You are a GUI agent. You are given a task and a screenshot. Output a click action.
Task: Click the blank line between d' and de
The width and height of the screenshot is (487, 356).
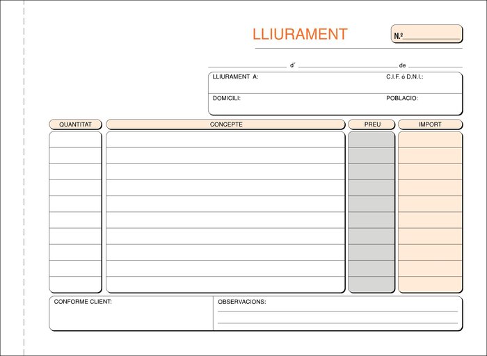[x=347, y=65]
